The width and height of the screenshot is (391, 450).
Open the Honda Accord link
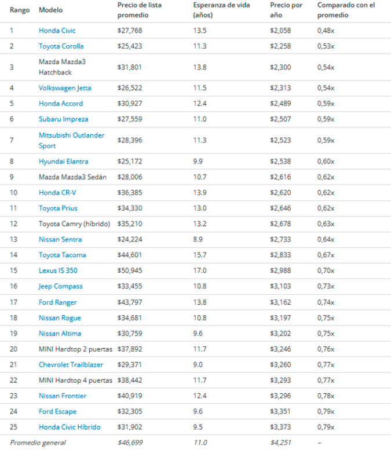point(61,104)
